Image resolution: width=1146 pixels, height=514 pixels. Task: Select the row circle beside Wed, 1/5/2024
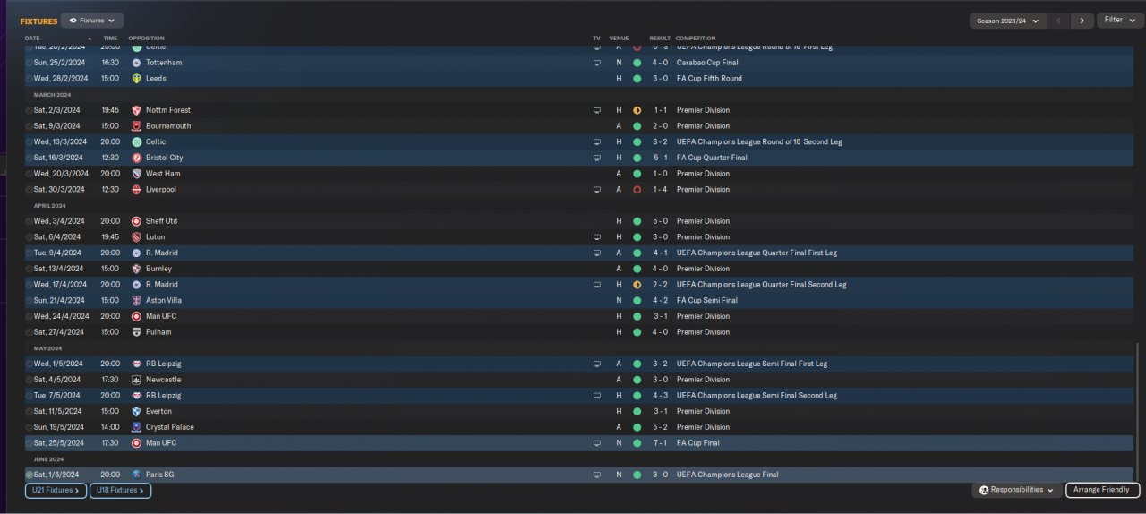(30, 364)
